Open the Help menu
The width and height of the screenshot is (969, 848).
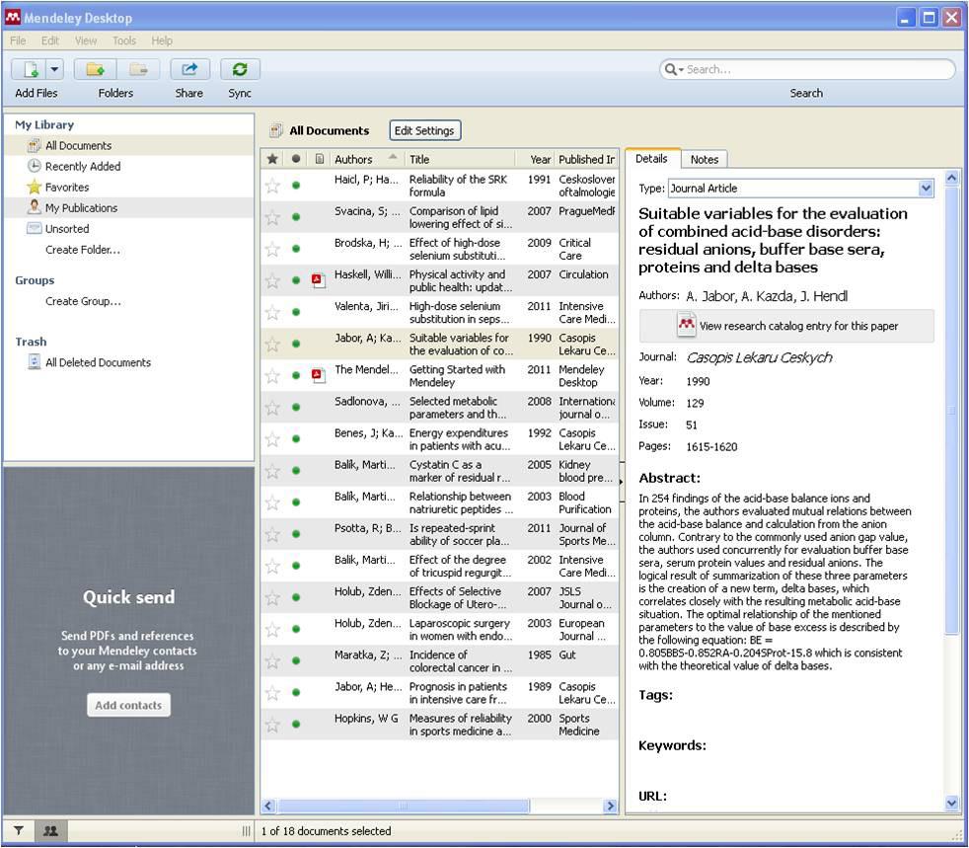[162, 40]
